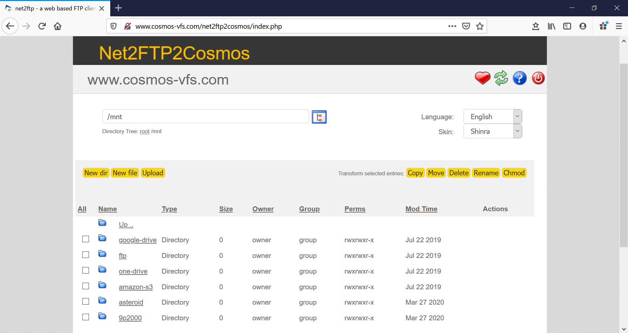Tick the checkbox for the ftp directory
628x333 pixels.
click(86, 255)
